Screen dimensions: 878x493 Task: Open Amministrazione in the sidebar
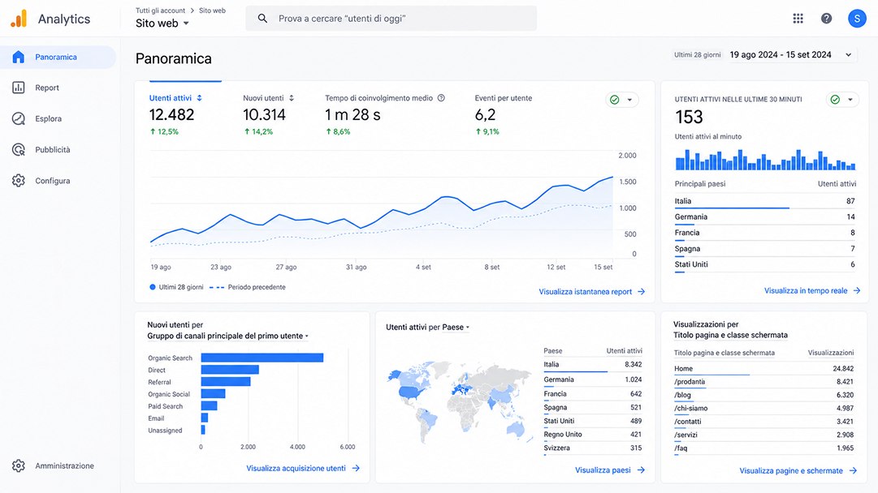tap(58, 465)
